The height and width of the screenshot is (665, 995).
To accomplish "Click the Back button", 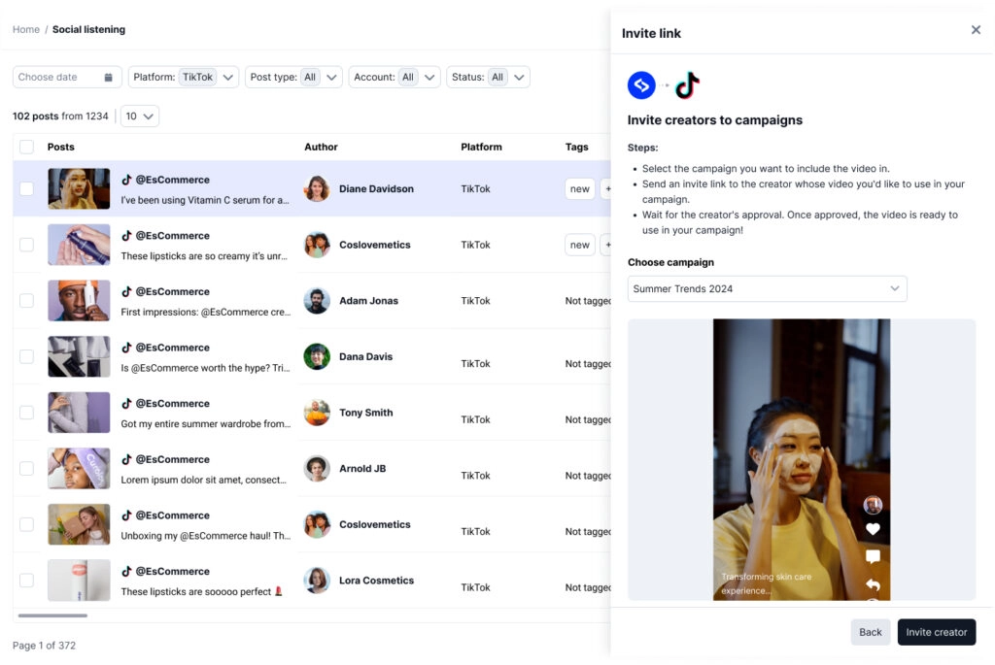I will (870, 632).
